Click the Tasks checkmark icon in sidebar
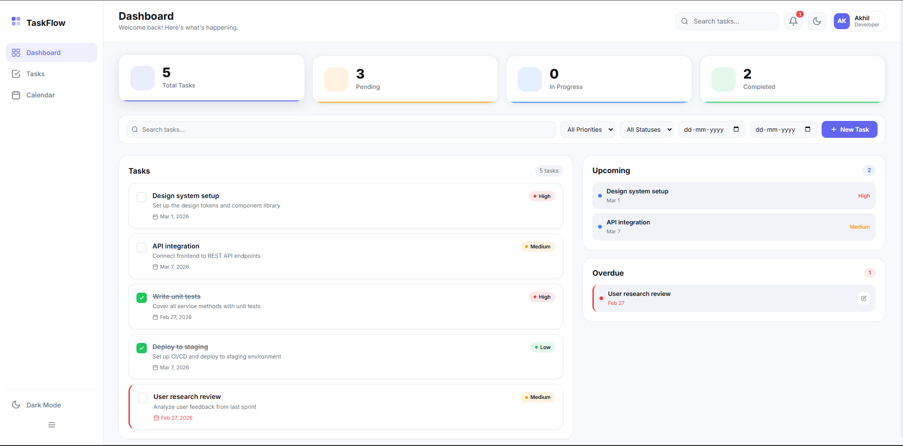The image size is (903, 446). tap(16, 74)
